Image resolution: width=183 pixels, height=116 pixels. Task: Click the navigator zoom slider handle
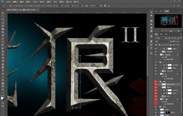tap(171, 31)
